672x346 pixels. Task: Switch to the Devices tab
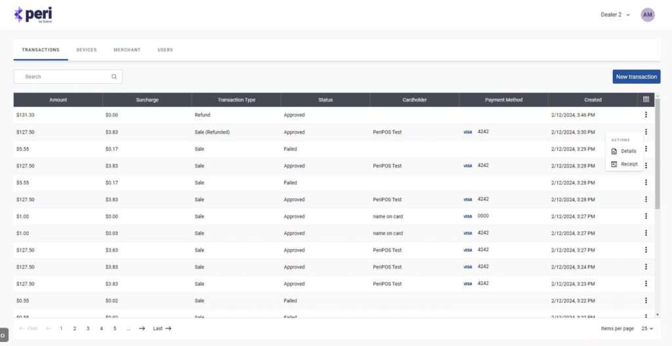(86, 50)
